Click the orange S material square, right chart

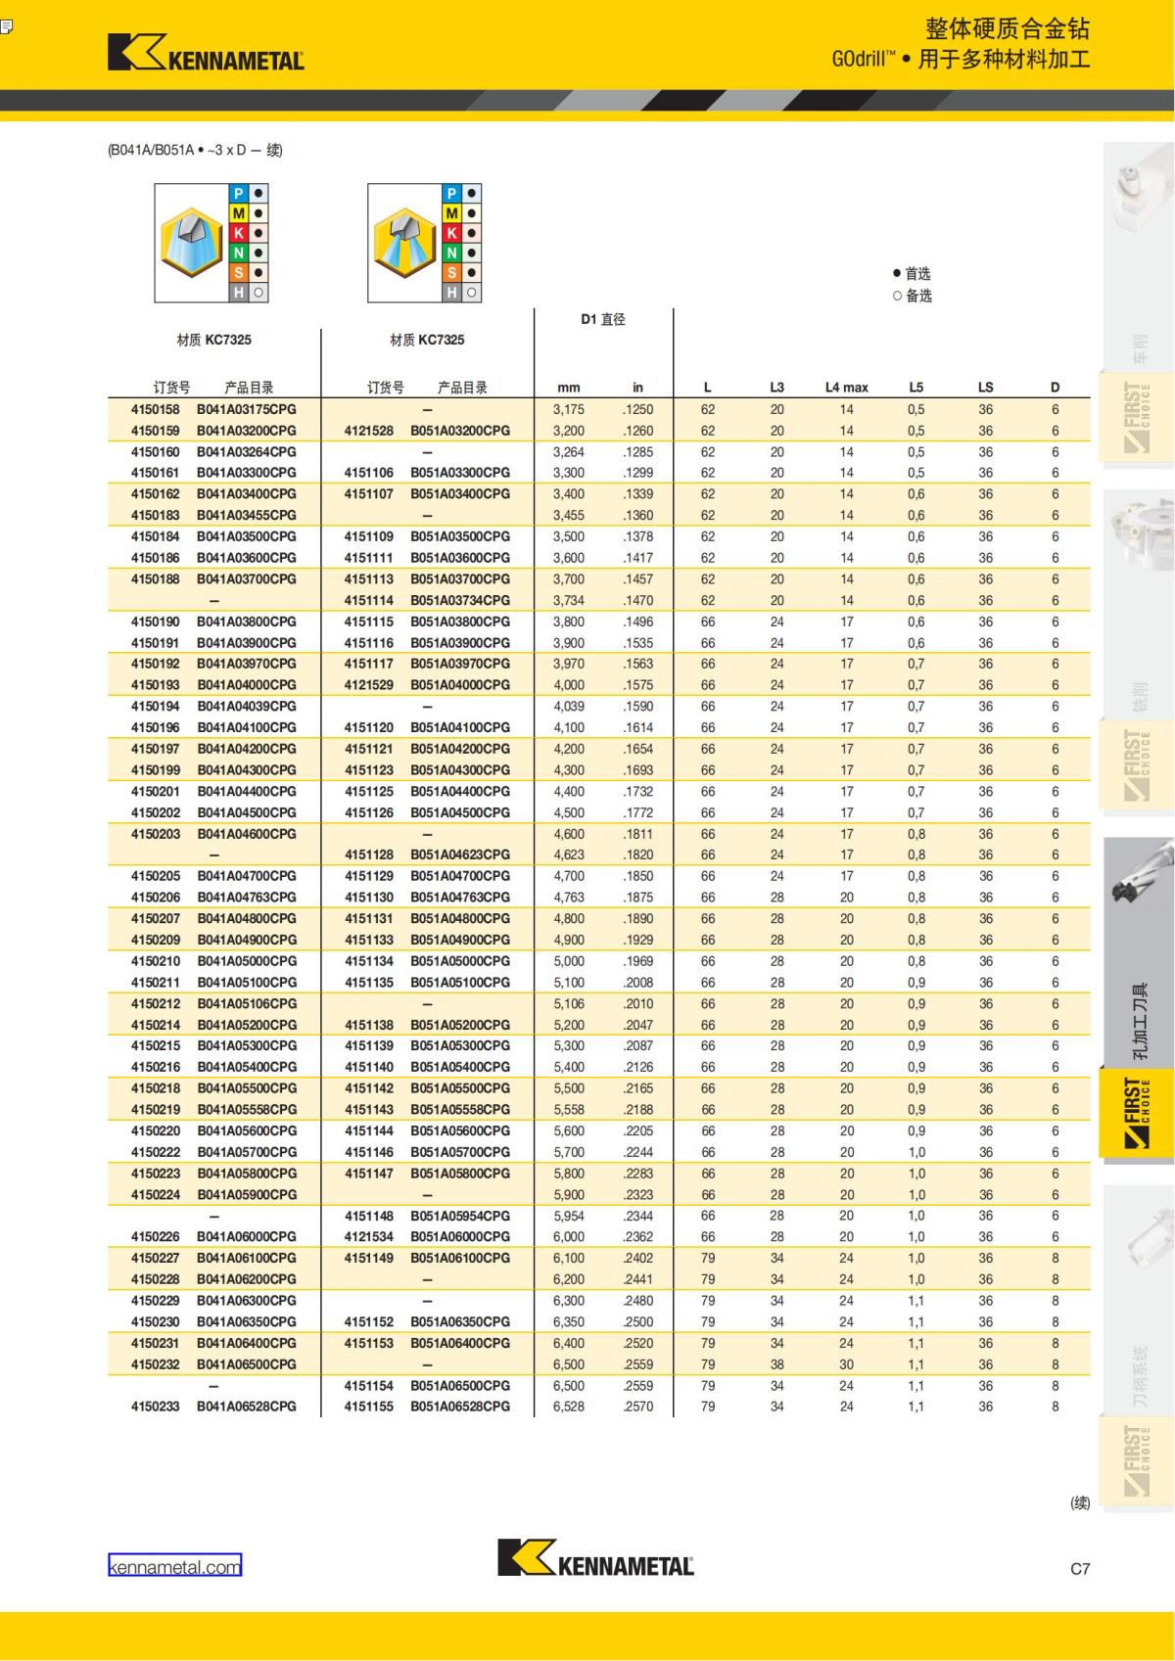coord(451,273)
